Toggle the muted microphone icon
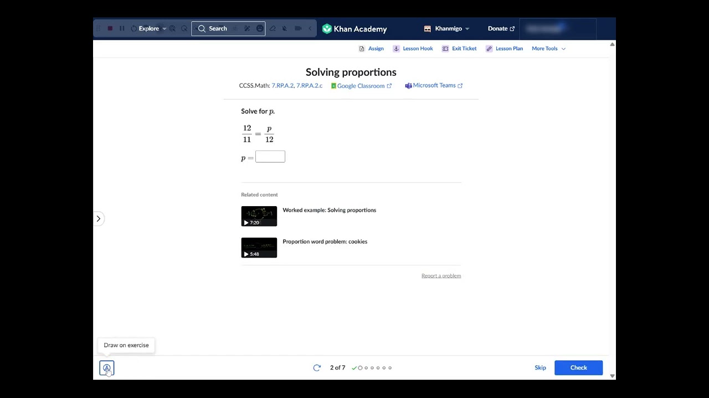 (x=285, y=28)
